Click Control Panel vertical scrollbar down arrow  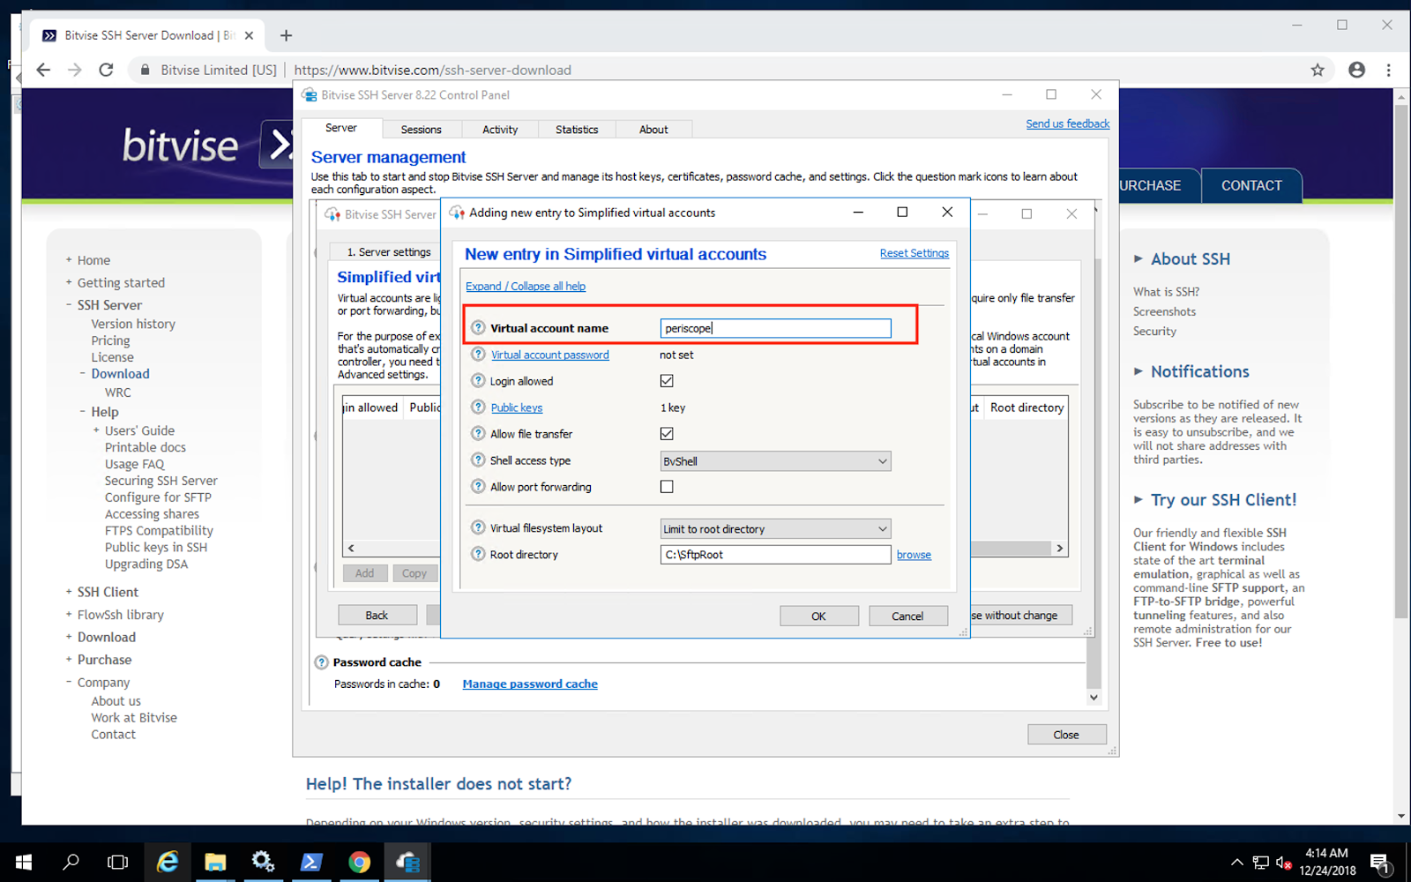(1094, 697)
